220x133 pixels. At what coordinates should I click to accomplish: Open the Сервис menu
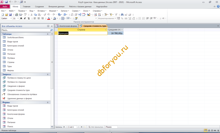(76, 11)
